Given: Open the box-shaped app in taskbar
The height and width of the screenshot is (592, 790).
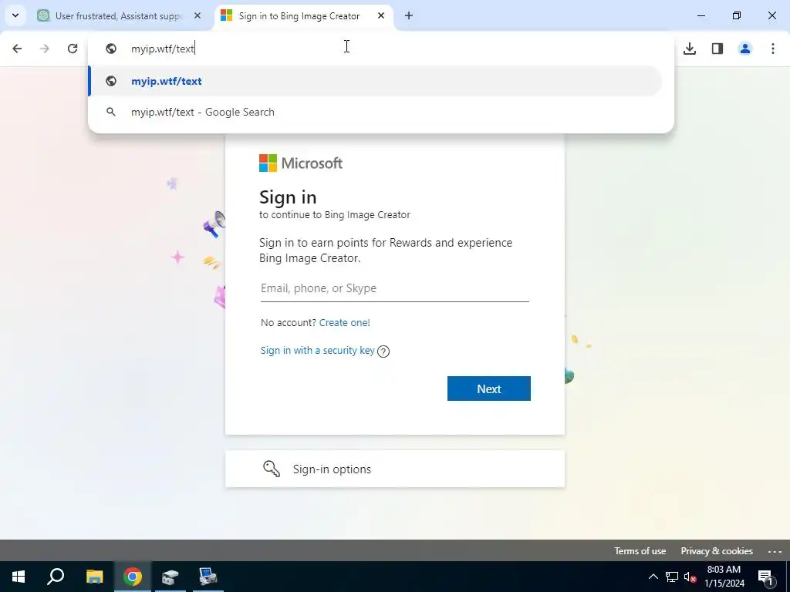Looking at the screenshot, I should (170, 577).
